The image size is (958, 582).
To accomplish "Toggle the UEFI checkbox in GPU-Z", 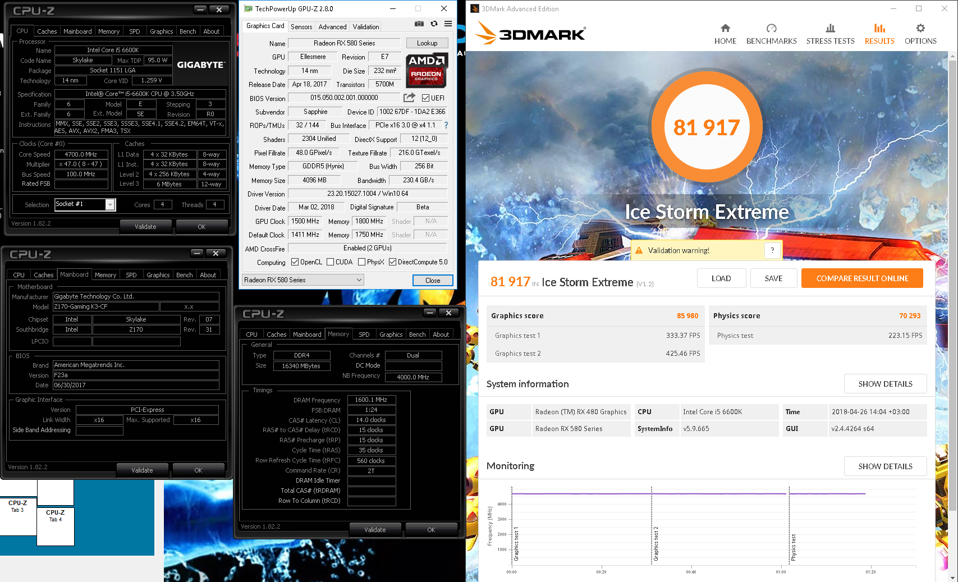I will 425,98.
